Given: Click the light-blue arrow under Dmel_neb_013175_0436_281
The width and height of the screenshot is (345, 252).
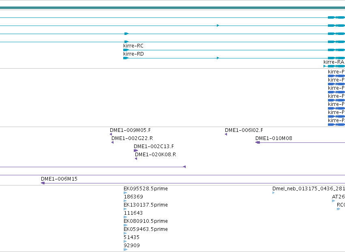Looking at the screenshot, I should (274, 193).
